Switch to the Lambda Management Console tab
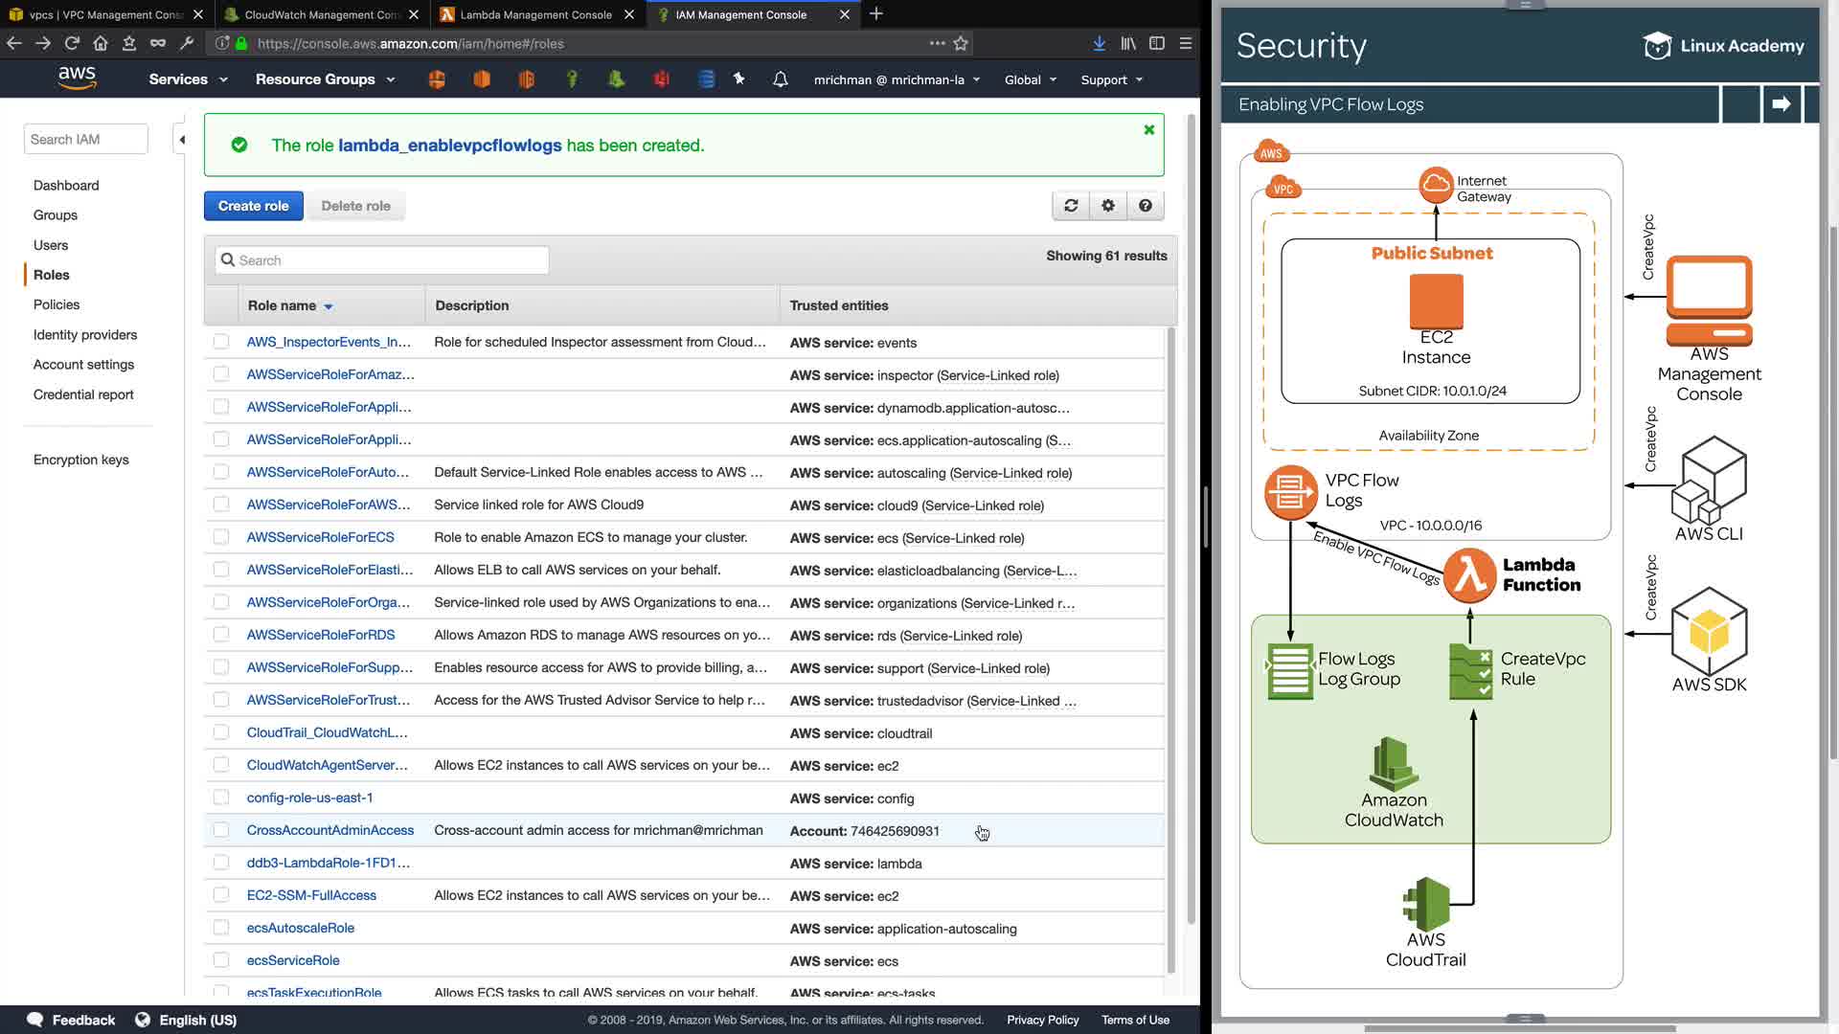 click(535, 14)
